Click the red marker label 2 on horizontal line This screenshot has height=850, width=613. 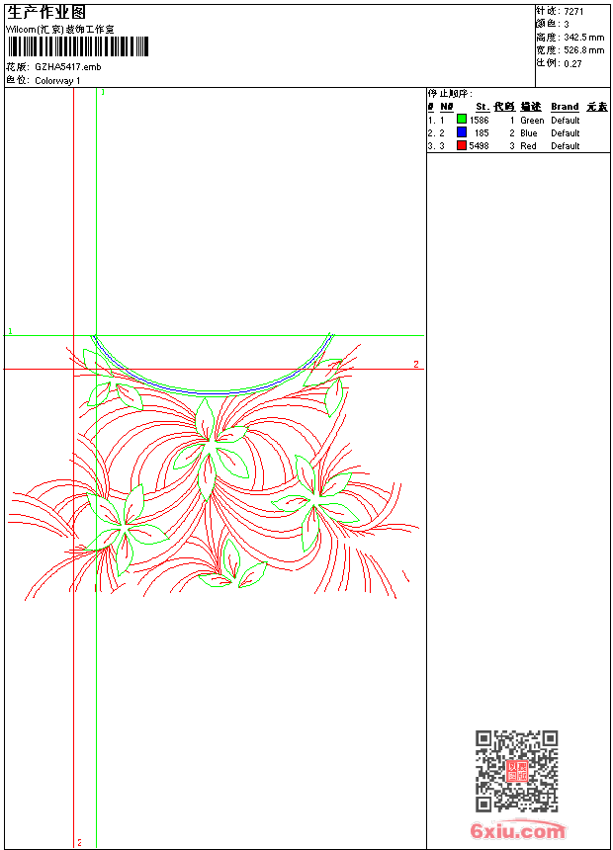point(416,364)
